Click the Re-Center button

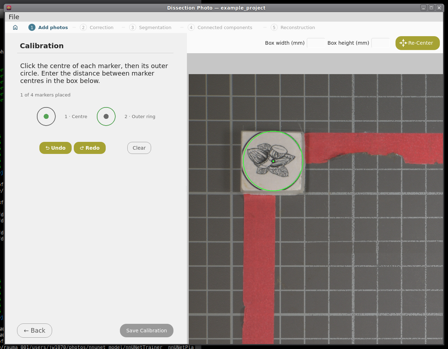point(417,43)
